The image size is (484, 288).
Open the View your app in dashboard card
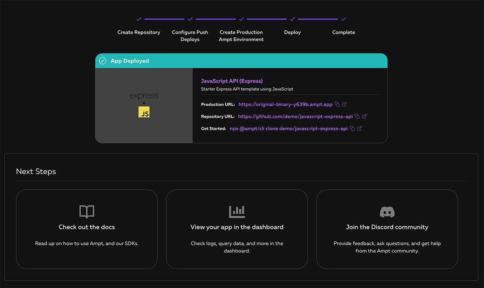tap(237, 229)
